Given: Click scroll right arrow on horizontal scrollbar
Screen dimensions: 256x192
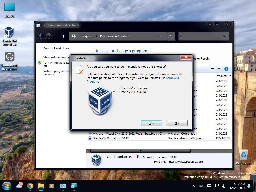Looking at the screenshot, I should click(230, 151).
